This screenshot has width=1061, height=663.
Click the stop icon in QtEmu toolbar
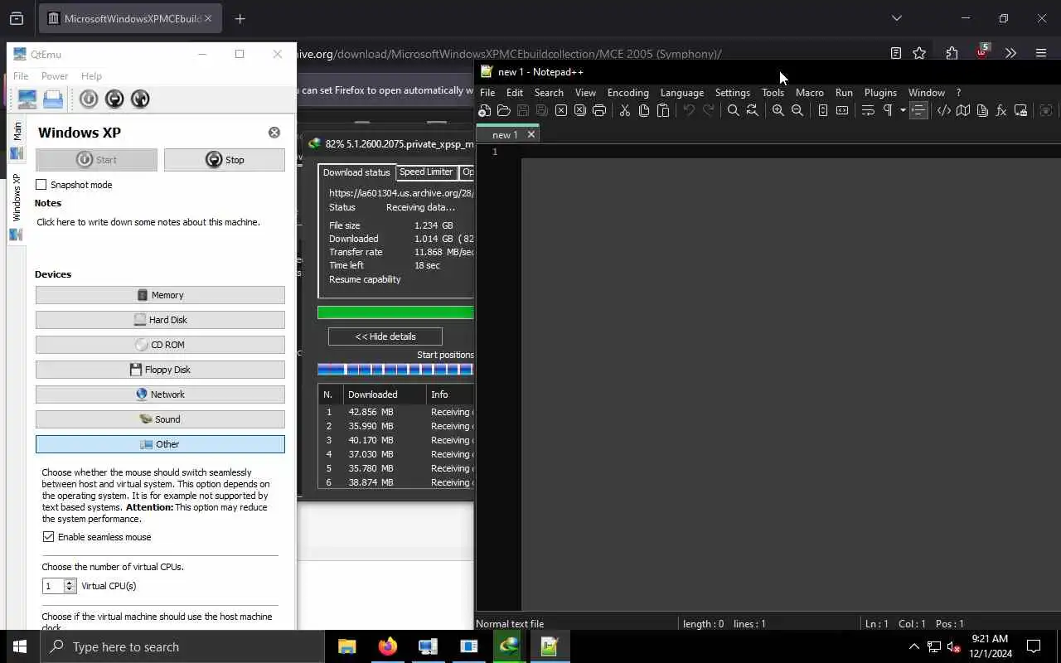(114, 99)
